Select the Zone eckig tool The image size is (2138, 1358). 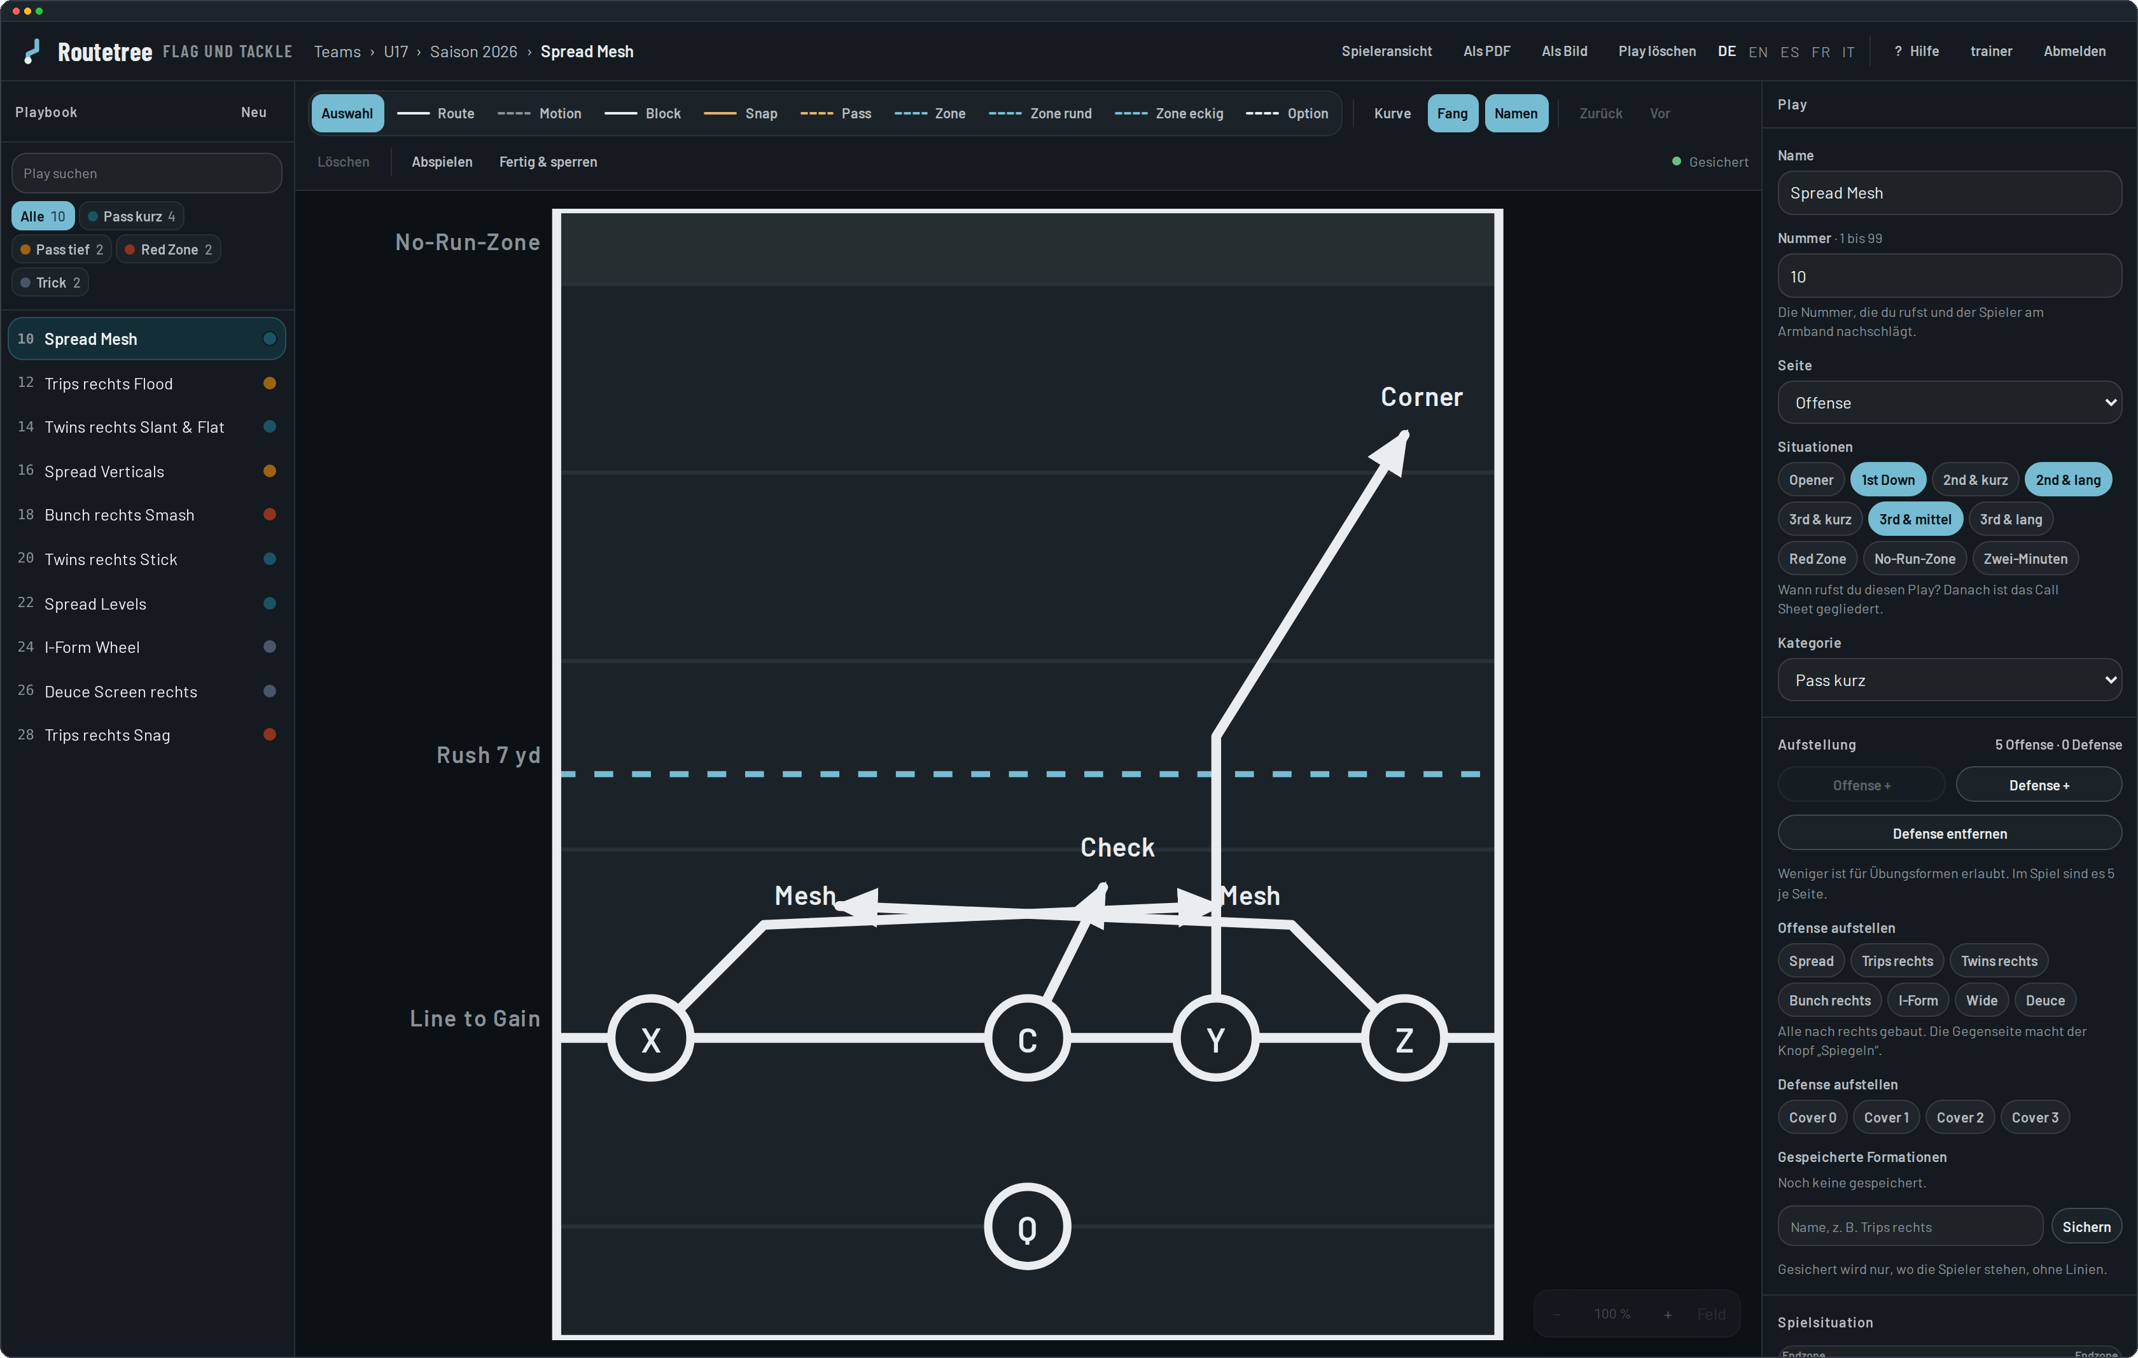[x=1168, y=114]
